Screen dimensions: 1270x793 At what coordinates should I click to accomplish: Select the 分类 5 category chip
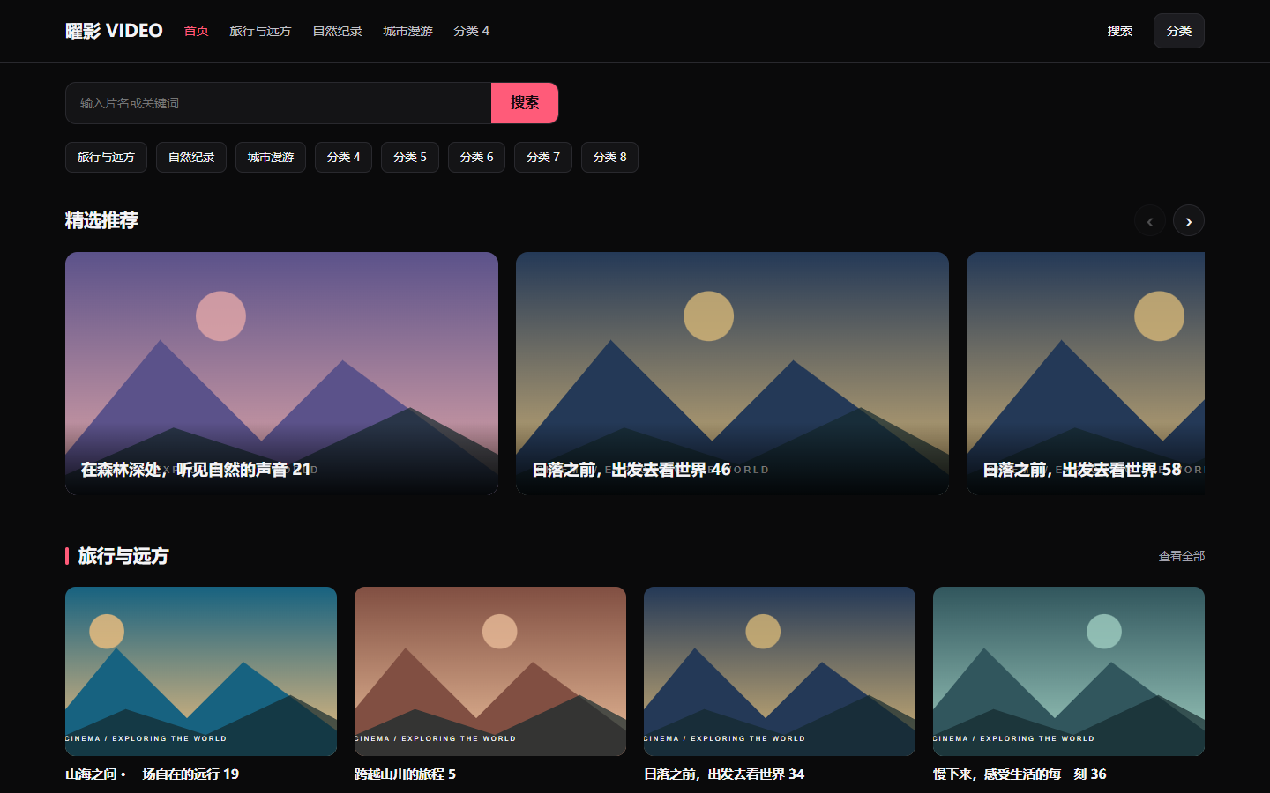[410, 157]
